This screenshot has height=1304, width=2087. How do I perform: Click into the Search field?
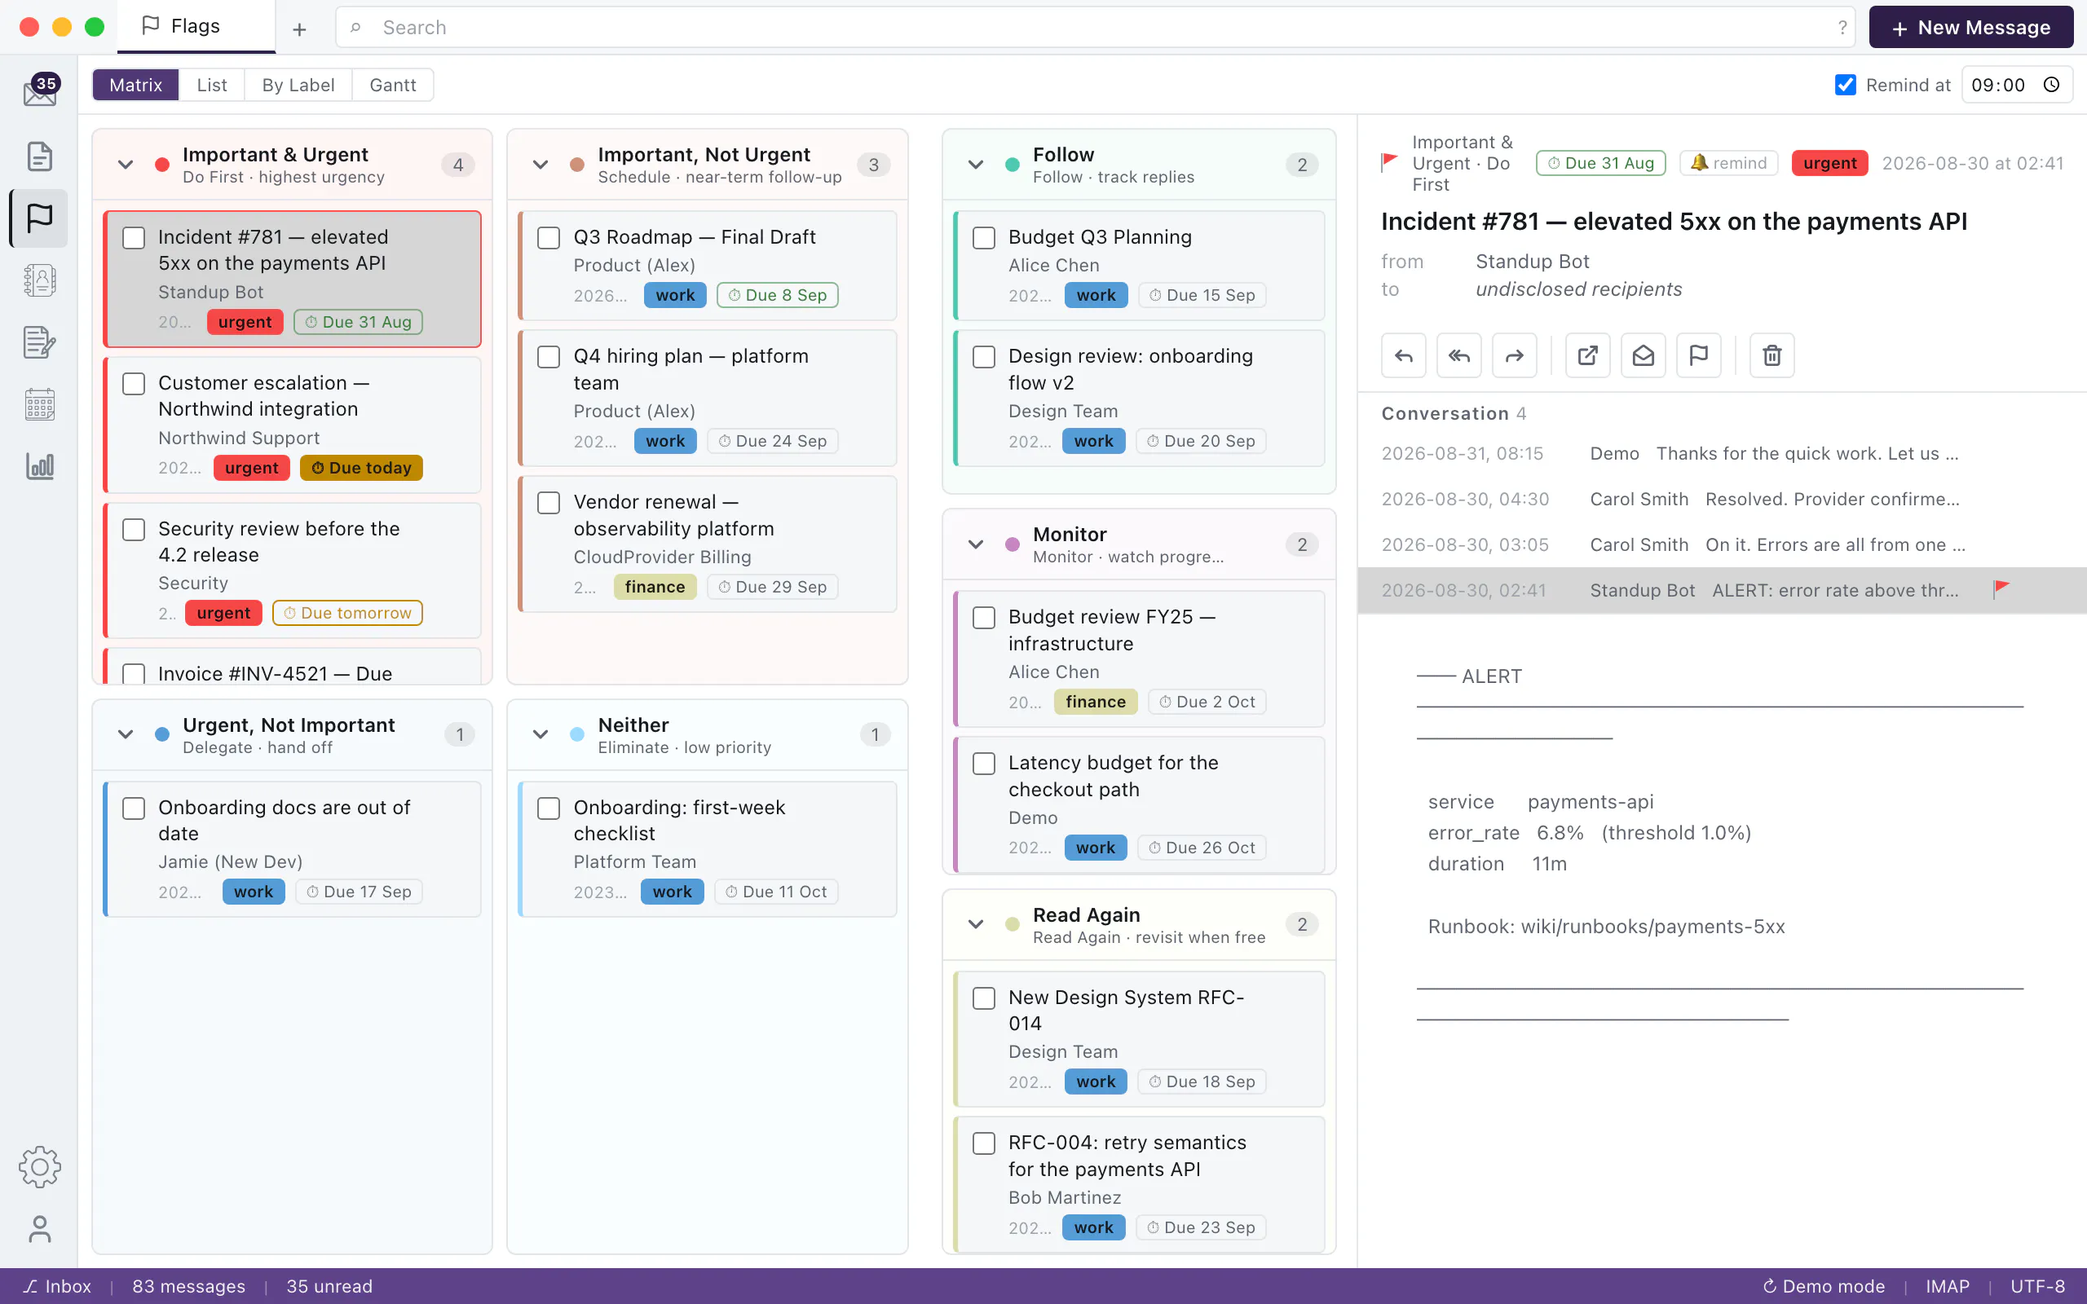point(1095,28)
